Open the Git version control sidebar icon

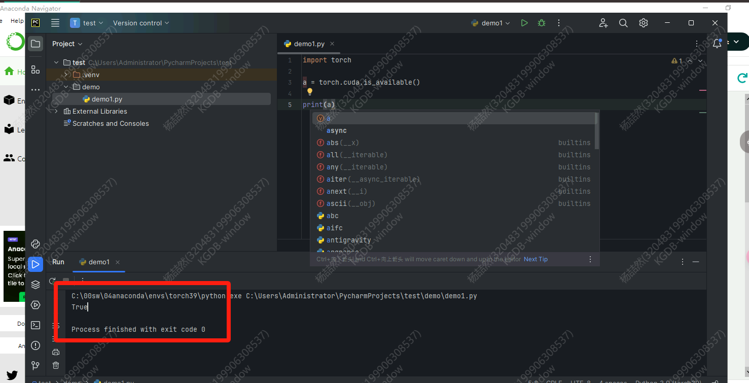pos(35,365)
